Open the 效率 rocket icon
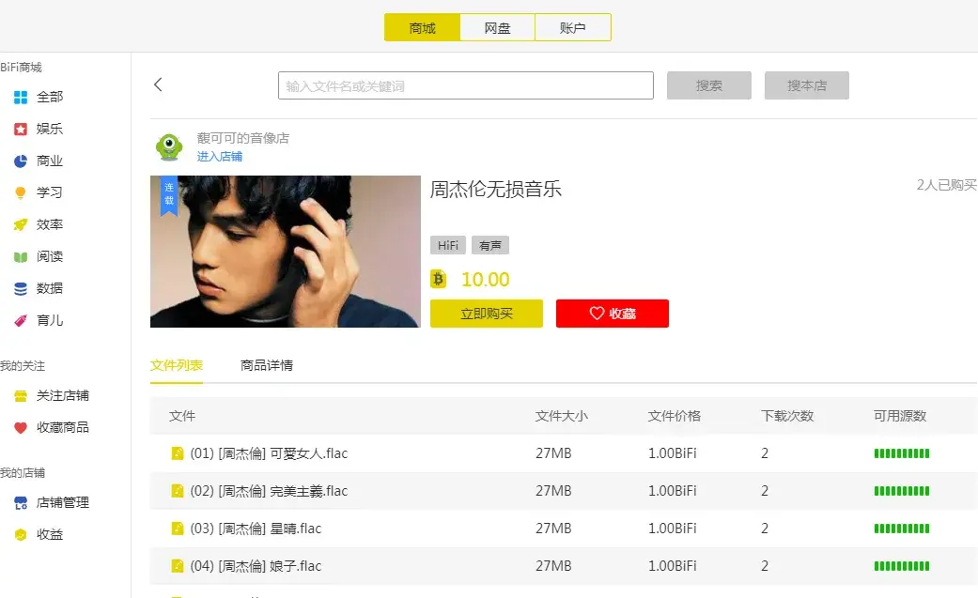Image resolution: width=978 pixels, height=598 pixels. pos(21,224)
